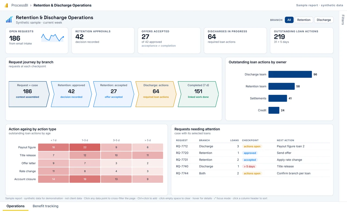Viewport: 347px width, 217px height.
Task: Click the Open Requests sparkline chart
Action: coord(53,38)
